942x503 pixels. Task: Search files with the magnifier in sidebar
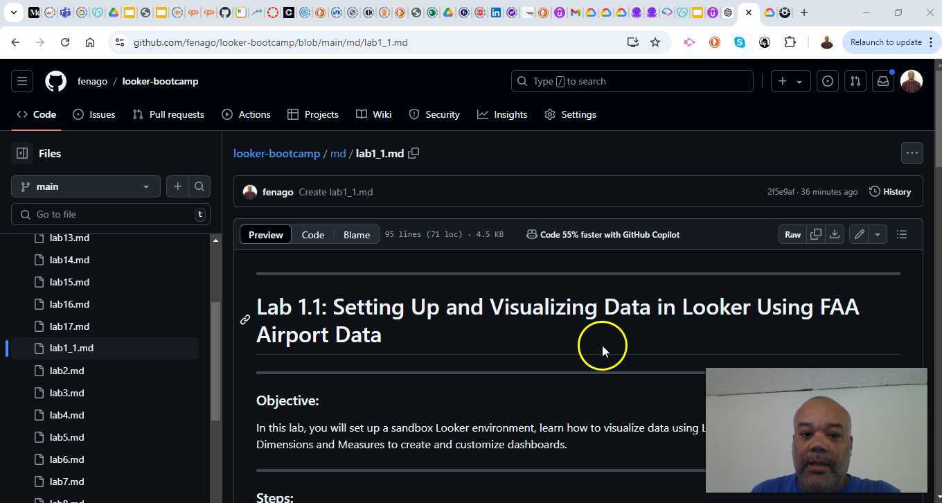pyautogui.click(x=199, y=186)
